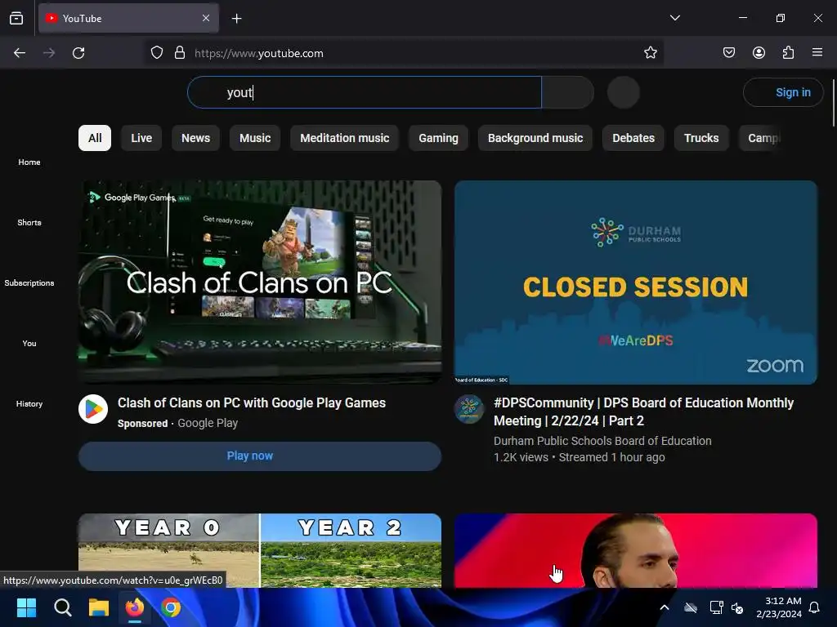Focus the YouTube search box containing 'yout'

click(365, 92)
